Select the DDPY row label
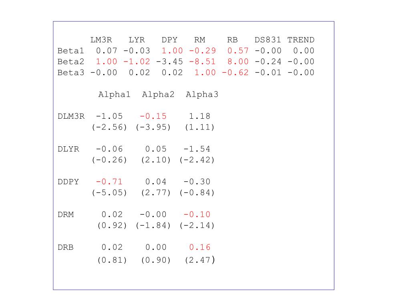 point(68,182)
